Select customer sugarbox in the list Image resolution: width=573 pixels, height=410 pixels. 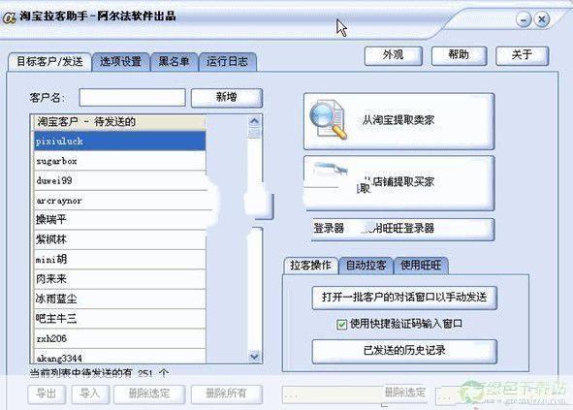pyautogui.click(x=120, y=161)
